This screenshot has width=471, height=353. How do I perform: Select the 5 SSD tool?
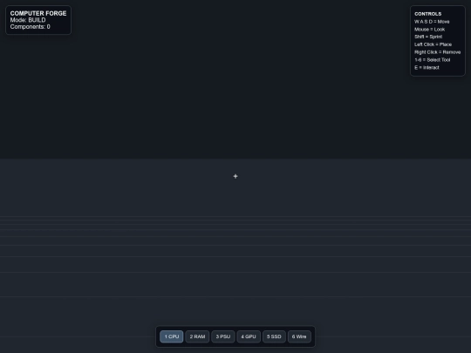[x=274, y=336]
